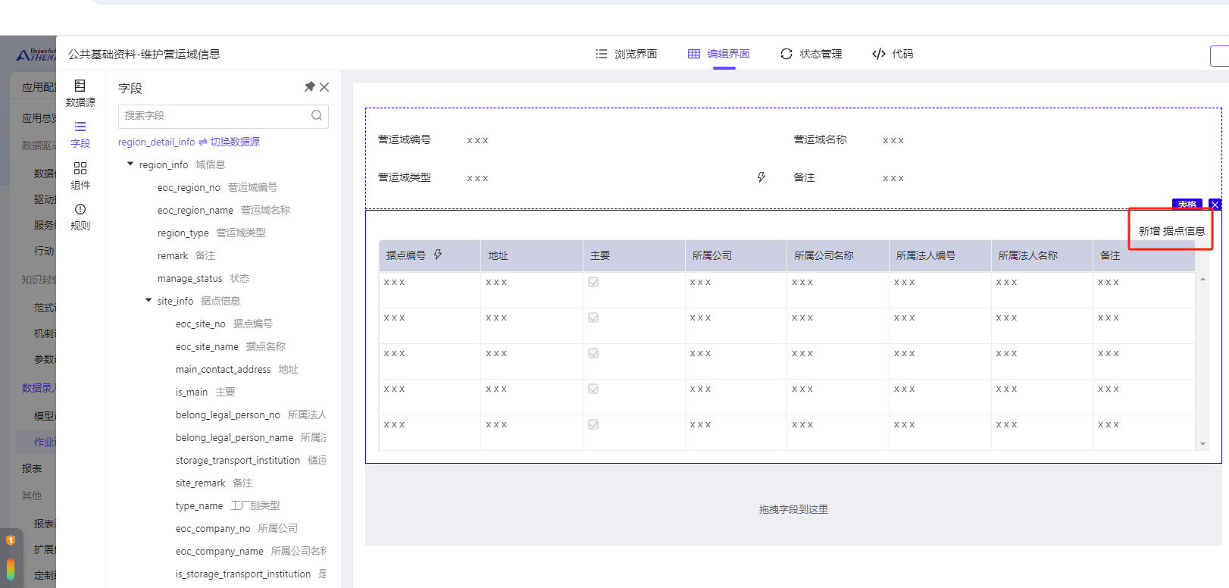Click region_detail_info 切换数据源 link
1229x588 pixels.
189,142
